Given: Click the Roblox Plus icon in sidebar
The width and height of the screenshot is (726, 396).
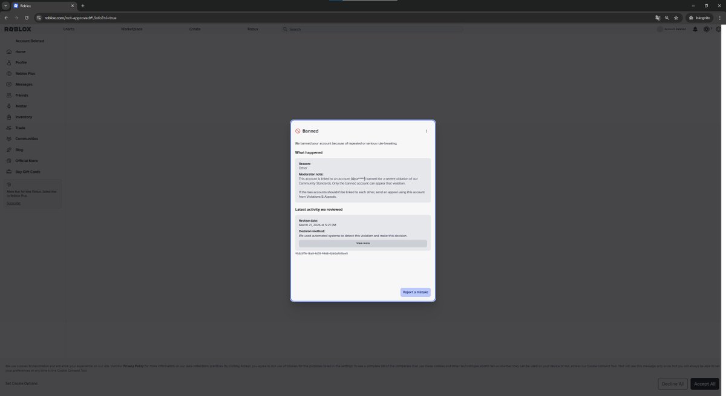Looking at the screenshot, I should pyautogui.click(x=9, y=74).
